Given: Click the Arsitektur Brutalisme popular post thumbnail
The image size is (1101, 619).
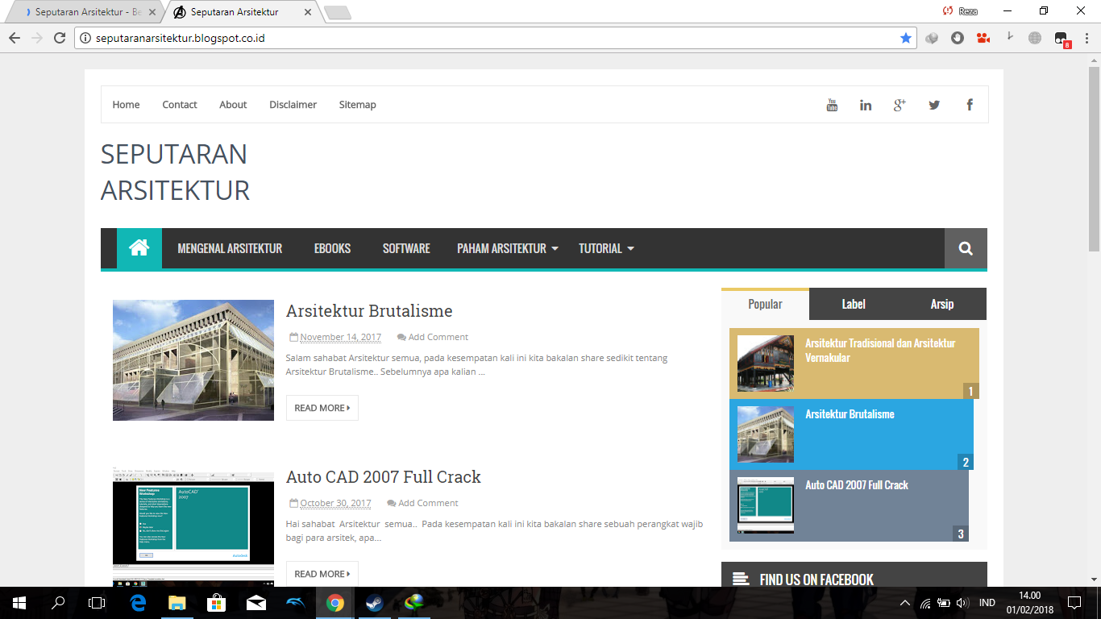Looking at the screenshot, I should tap(765, 434).
